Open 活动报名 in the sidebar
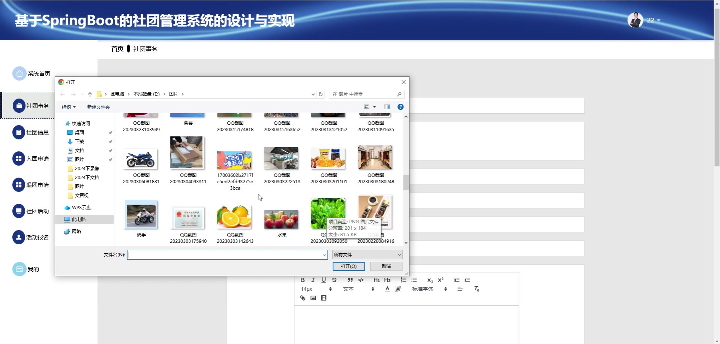 click(x=31, y=237)
